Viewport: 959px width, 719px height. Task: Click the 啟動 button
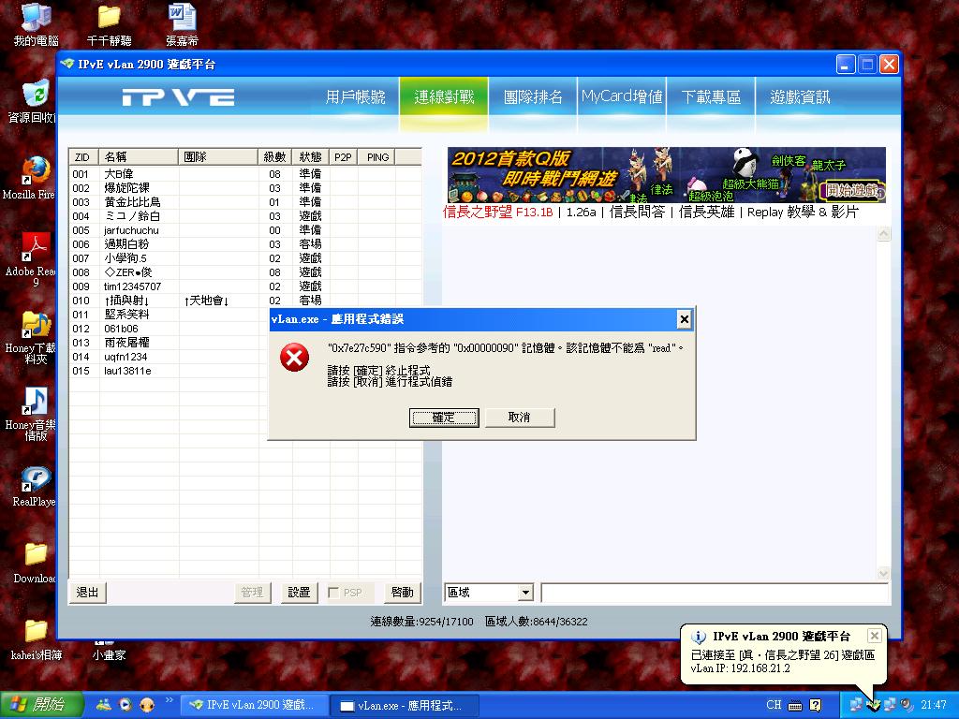[402, 593]
